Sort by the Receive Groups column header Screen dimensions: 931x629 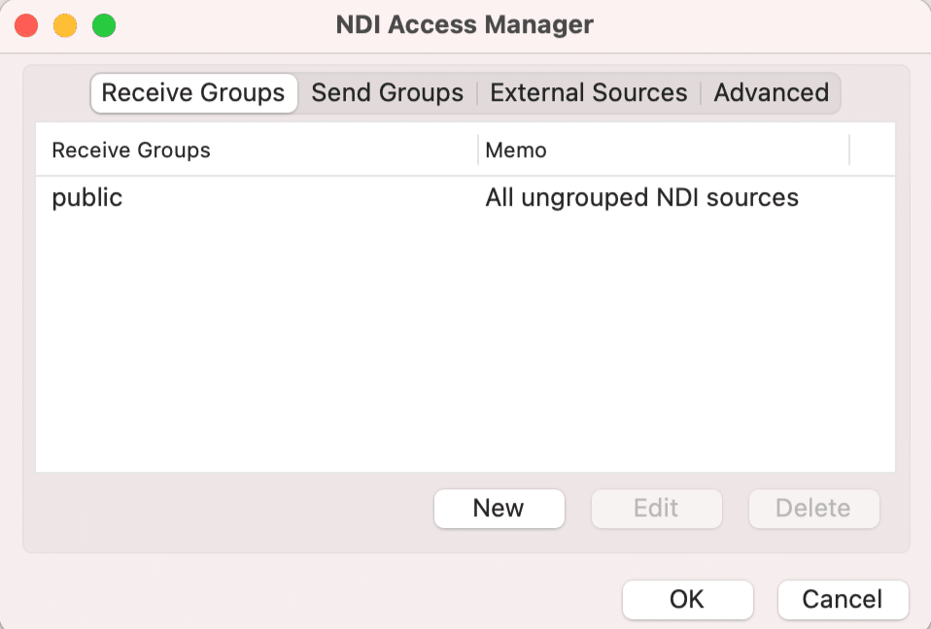point(131,150)
